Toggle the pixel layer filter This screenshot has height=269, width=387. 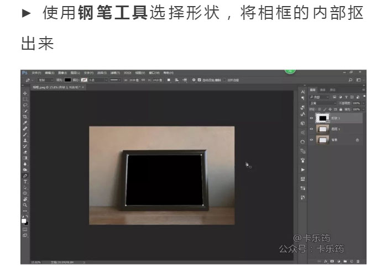[x=334, y=97]
